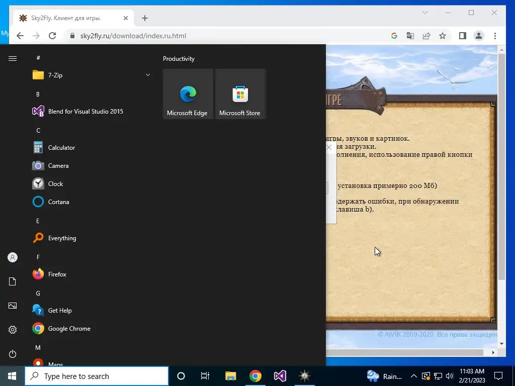Close the Sky2Fly browser tab
The width and height of the screenshot is (515, 386).
[125, 18]
